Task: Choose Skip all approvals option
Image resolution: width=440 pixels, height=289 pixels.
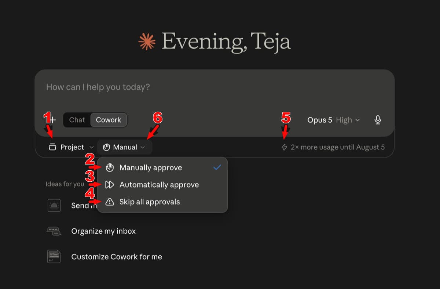Action: click(x=162, y=202)
